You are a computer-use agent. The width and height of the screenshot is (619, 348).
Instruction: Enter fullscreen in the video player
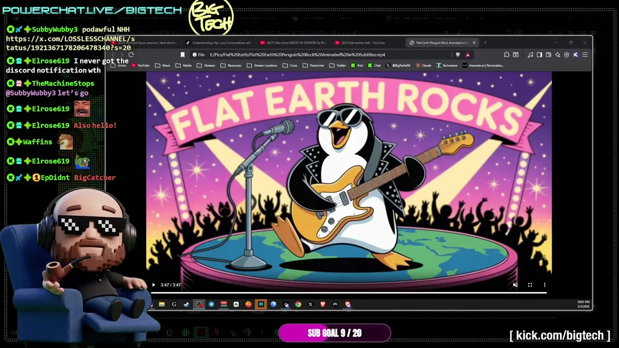click(530, 285)
